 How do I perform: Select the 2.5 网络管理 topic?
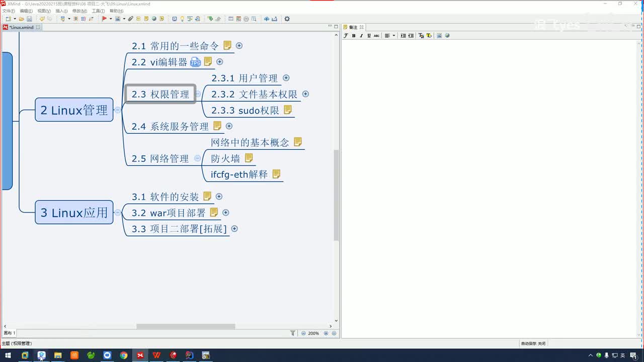pyautogui.click(x=160, y=158)
